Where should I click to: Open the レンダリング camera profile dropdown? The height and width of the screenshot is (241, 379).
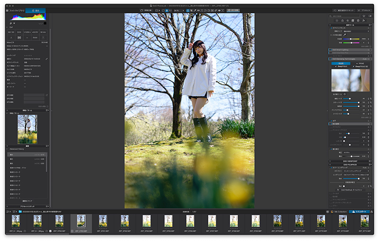tap(356, 175)
